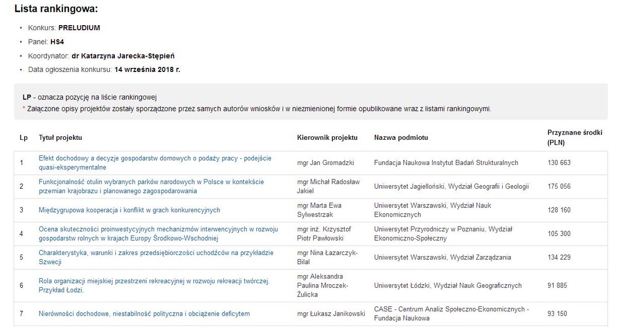Click rank number '7' in Janikowski row

pyautogui.click(x=22, y=314)
